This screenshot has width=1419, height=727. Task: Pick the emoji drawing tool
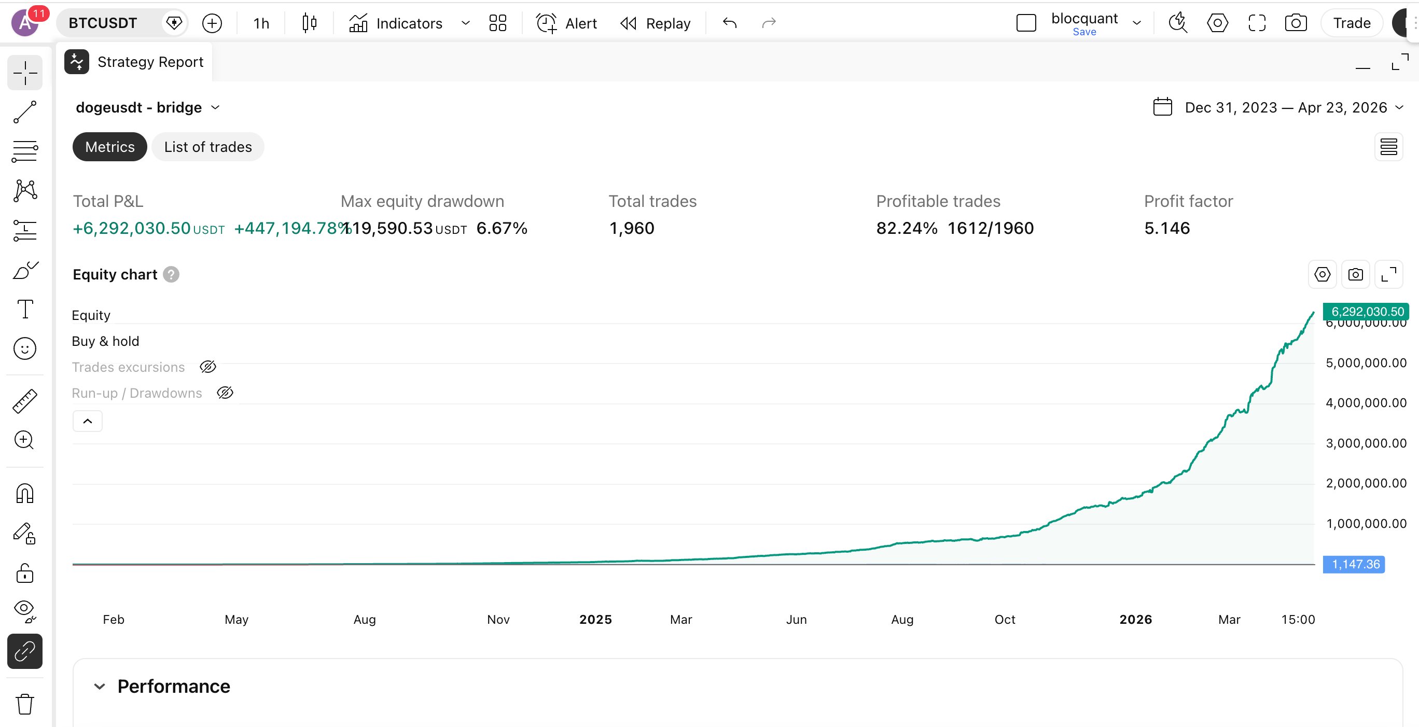pos(25,348)
